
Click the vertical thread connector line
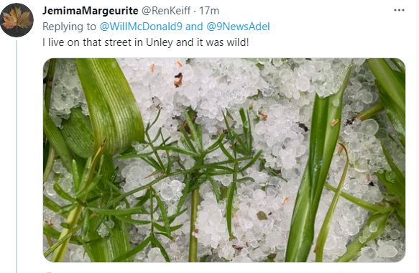(x=17, y=157)
